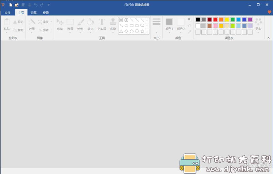Image resolution: width=273 pixels, height=174 pixels.
Task: Pick the triangle shape in gallery
Action: click(121, 31)
